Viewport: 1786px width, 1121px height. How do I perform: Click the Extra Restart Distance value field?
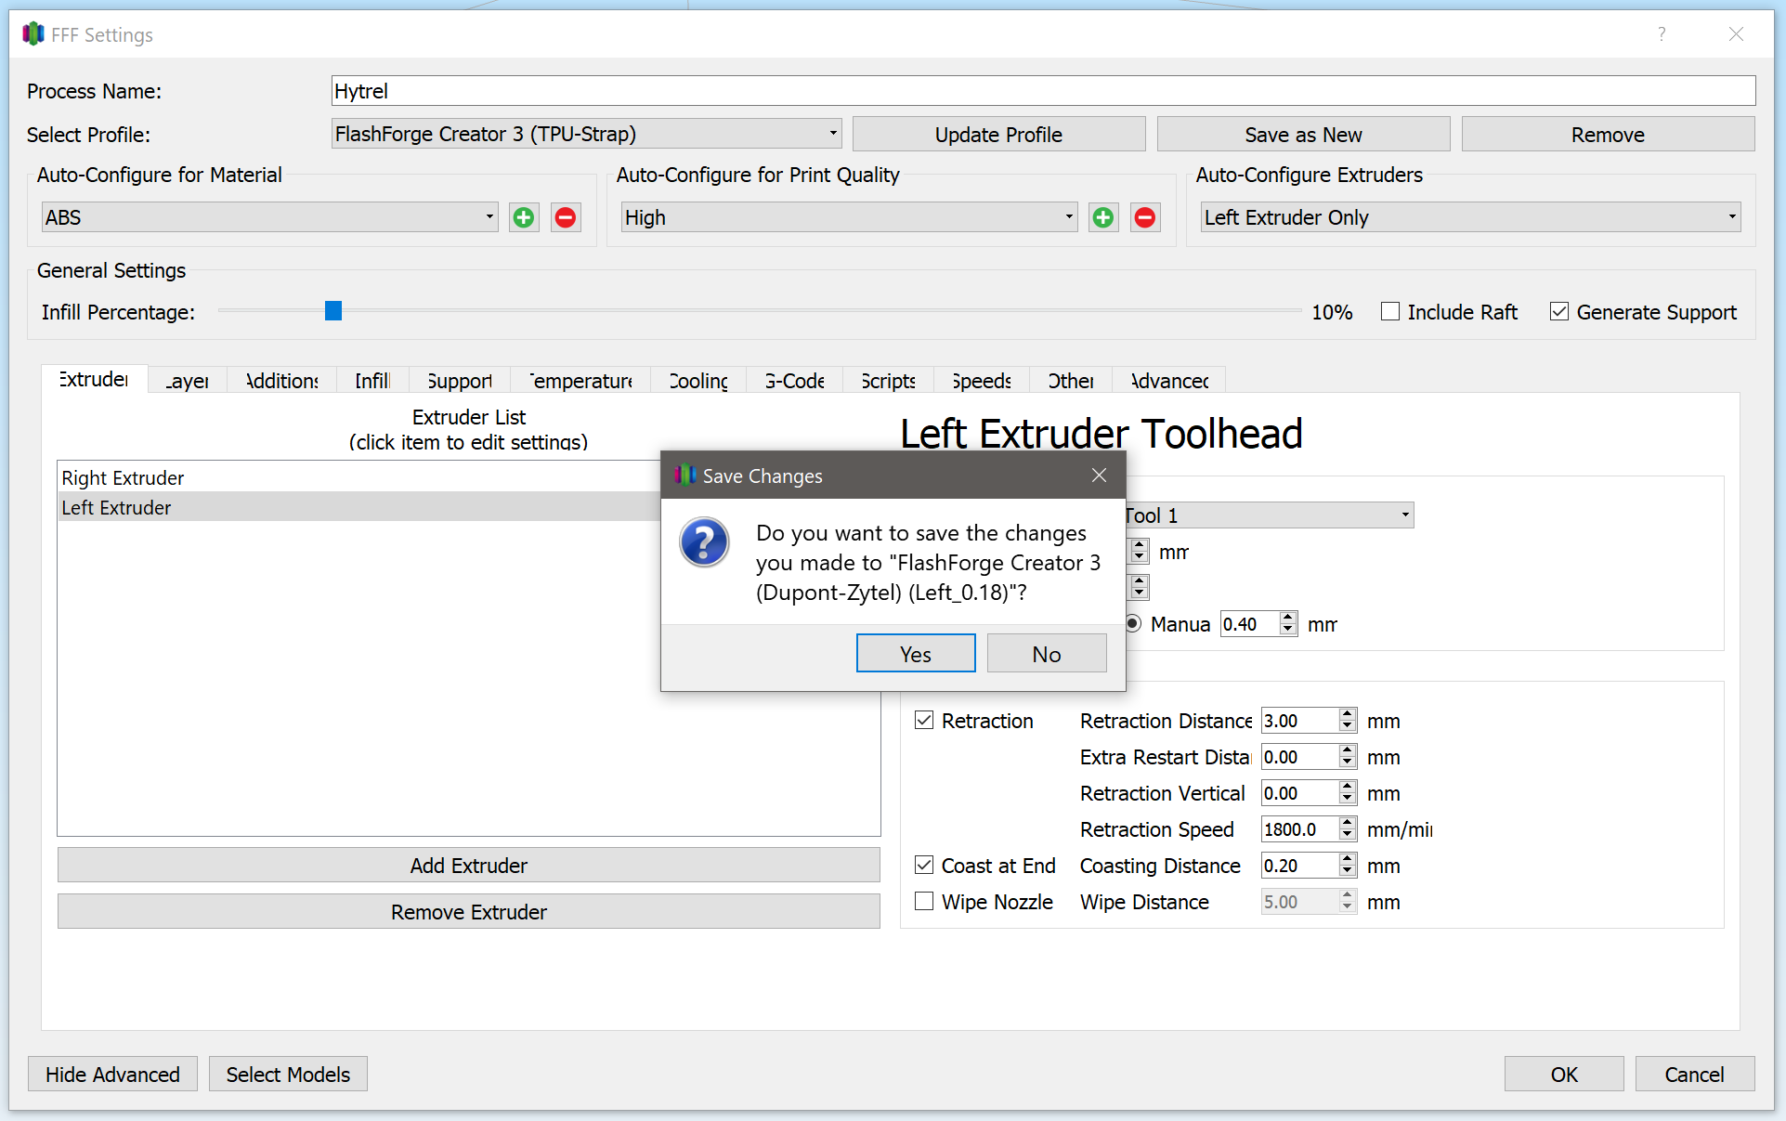[x=1300, y=757]
